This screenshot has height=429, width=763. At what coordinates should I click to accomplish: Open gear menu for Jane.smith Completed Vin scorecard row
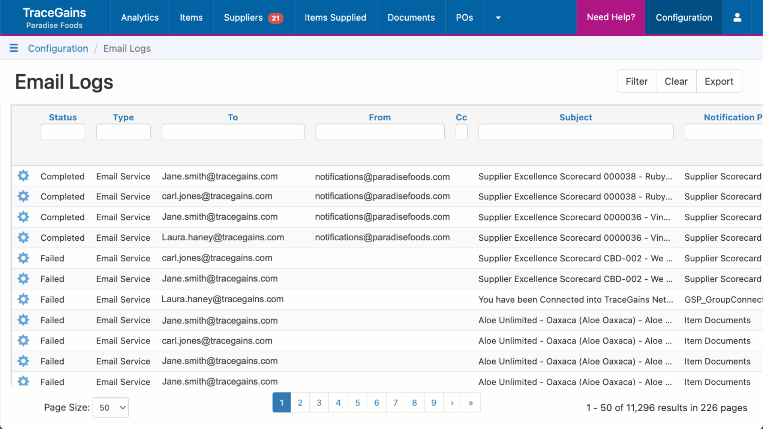(23, 217)
